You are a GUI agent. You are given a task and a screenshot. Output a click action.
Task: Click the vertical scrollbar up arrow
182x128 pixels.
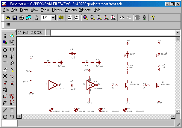click(178, 39)
